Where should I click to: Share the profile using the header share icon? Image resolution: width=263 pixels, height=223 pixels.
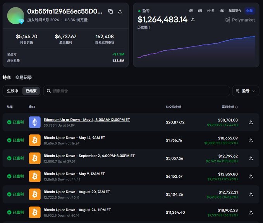(120, 11)
